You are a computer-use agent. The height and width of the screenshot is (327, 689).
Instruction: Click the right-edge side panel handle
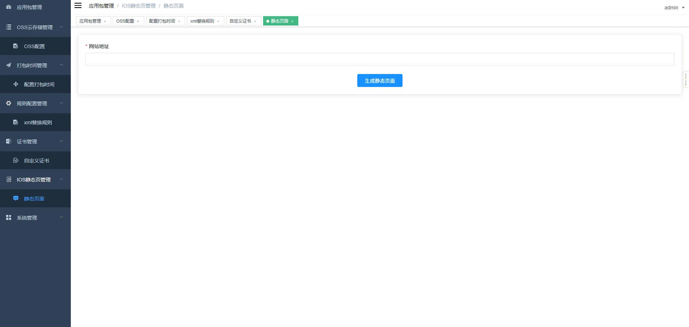pyautogui.click(x=686, y=79)
